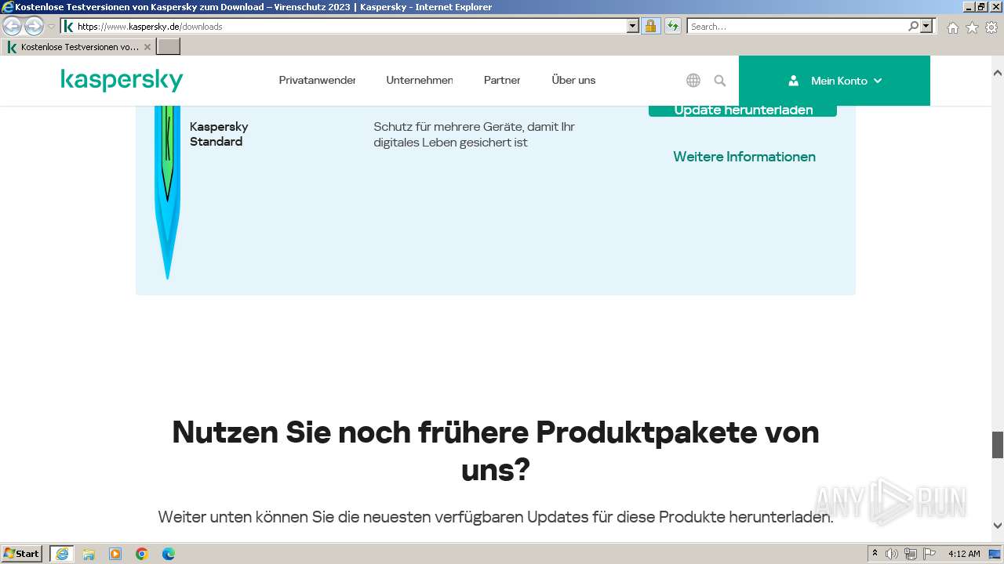
Task: Open Weitere Informationen link
Action: click(x=744, y=157)
